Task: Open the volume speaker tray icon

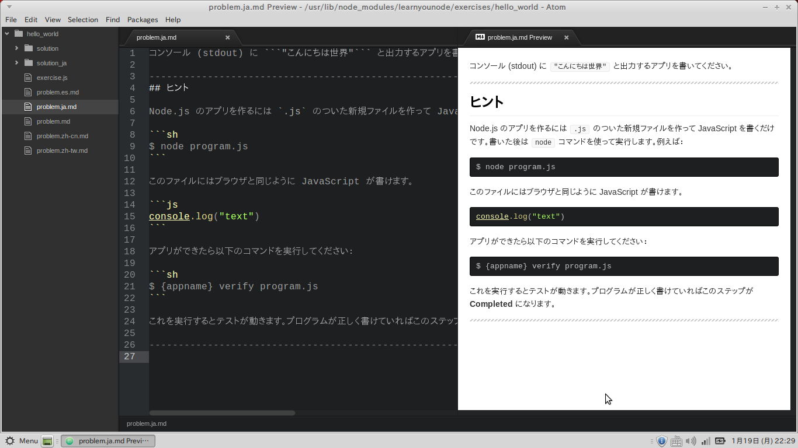Action: (x=691, y=441)
